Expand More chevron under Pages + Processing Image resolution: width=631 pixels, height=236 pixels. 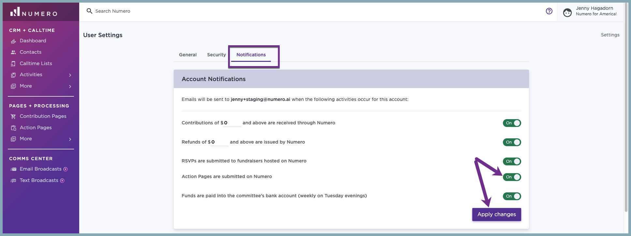(70, 139)
